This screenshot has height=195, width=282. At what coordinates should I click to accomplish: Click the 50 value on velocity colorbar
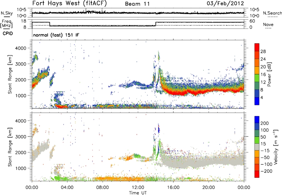point(263,137)
